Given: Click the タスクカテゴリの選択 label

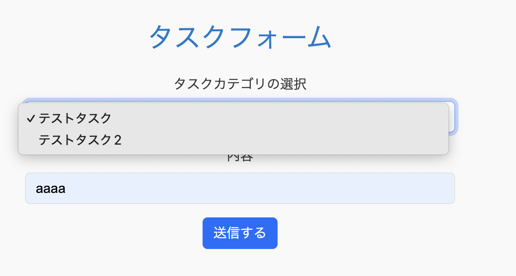Looking at the screenshot, I should pos(240,84).
